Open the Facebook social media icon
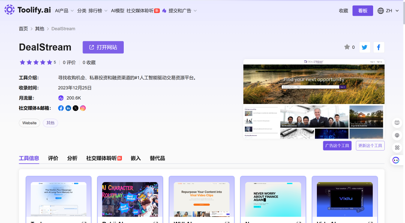Image resolution: width=405 pixels, height=223 pixels. 61,108
